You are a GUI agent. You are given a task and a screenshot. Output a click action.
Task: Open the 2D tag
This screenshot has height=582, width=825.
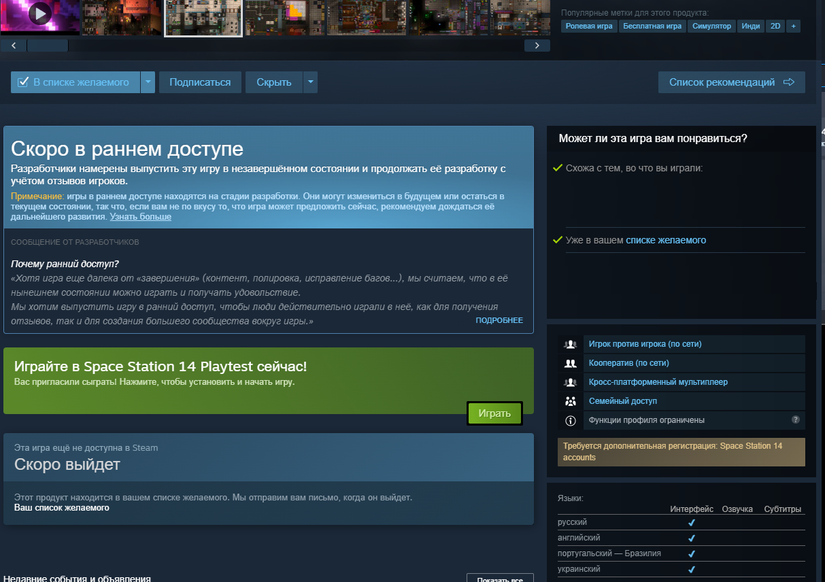(775, 27)
